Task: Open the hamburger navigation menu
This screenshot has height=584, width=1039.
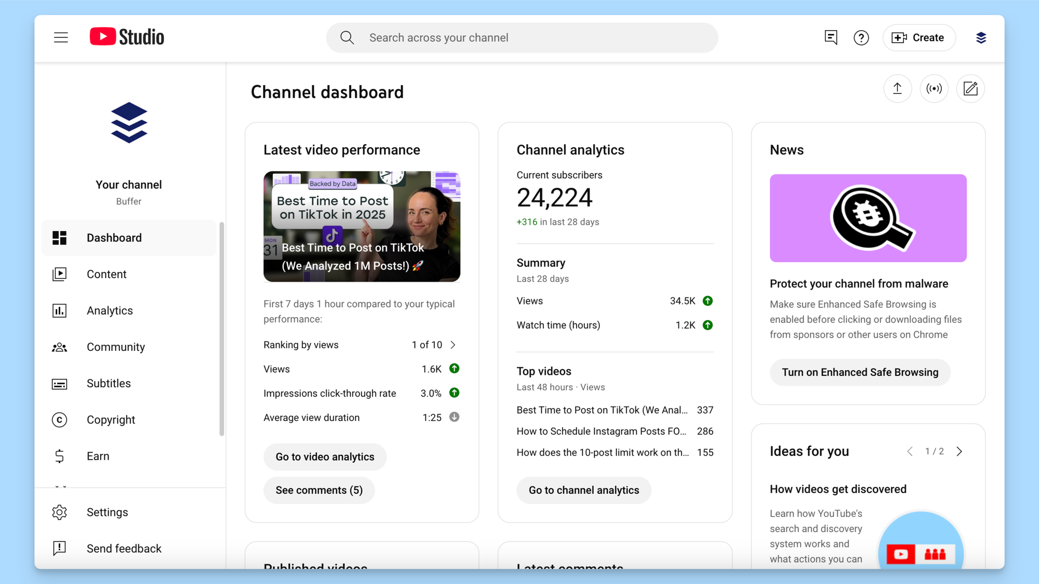Action: point(61,37)
